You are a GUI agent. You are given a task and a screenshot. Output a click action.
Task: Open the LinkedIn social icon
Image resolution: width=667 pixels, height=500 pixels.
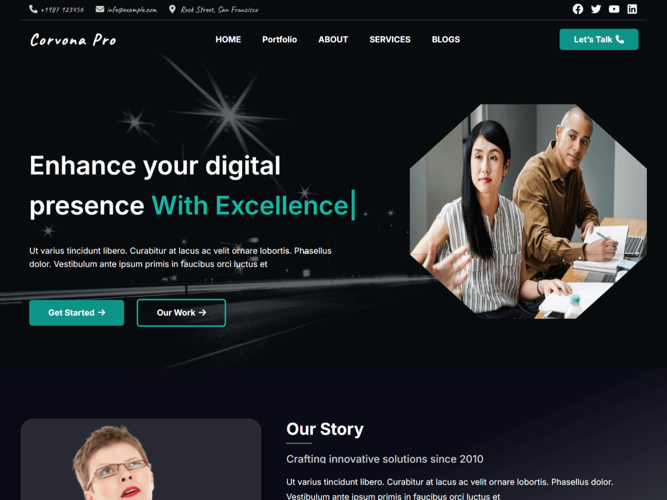pyautogui.click(x=632, y=9)
